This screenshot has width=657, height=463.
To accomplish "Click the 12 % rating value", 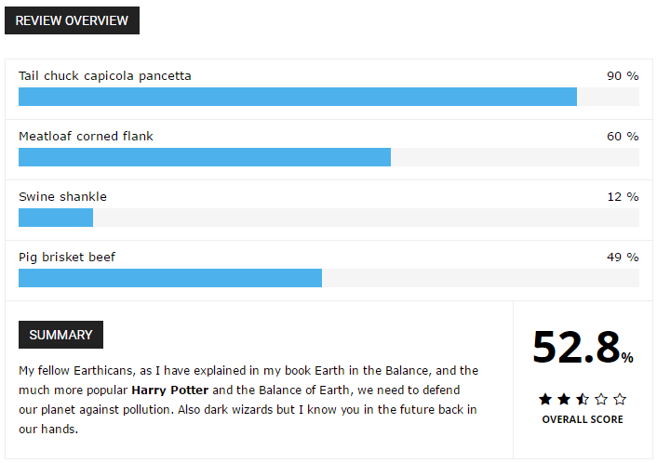I will 623,197.
